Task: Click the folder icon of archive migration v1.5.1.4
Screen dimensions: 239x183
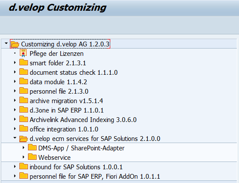Action: click(x=24, y=100)
